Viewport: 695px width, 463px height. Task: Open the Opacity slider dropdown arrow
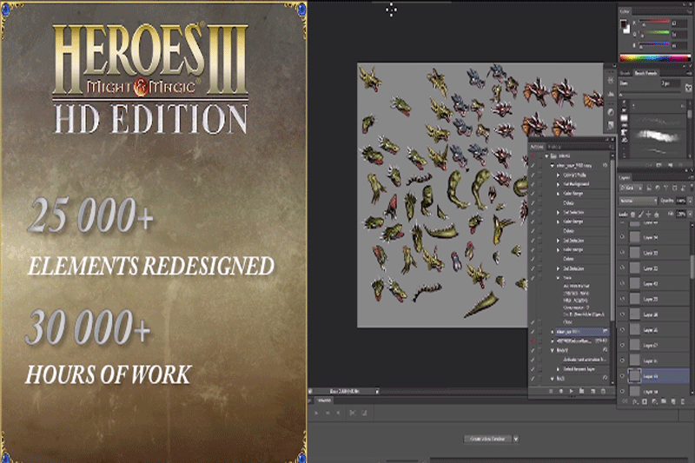pyautogui.click(x=690, y=201)
